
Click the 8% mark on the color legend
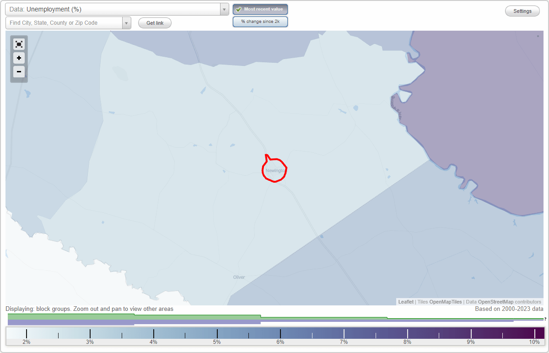pos(407,342)
